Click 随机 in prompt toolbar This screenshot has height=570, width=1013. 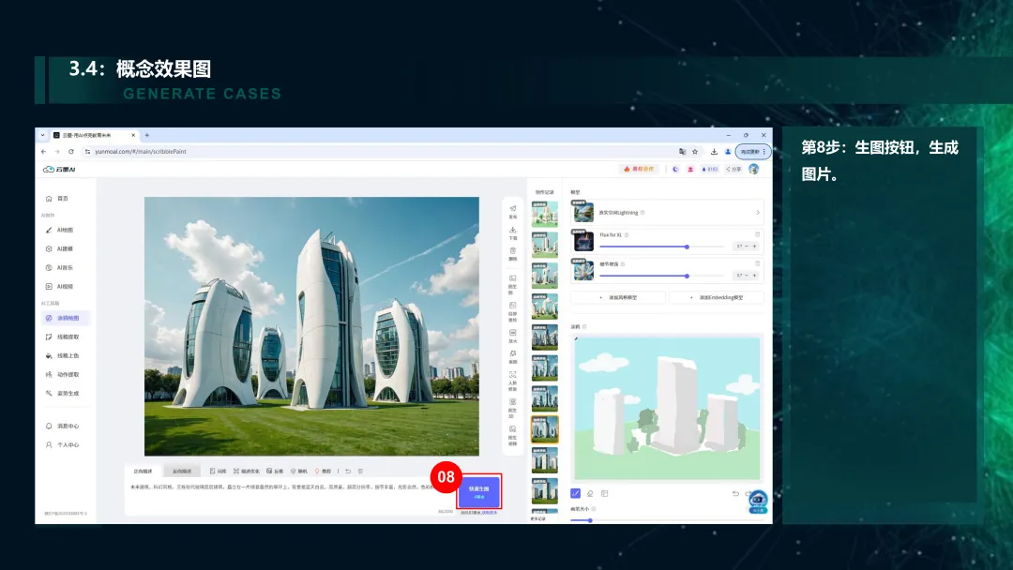pos(299,472)
